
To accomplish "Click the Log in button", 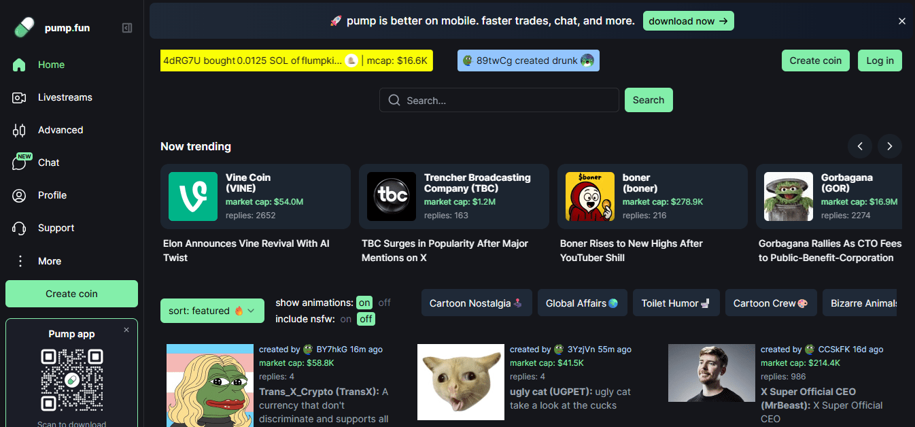I will pyautogui.click(x=880, y=61).
